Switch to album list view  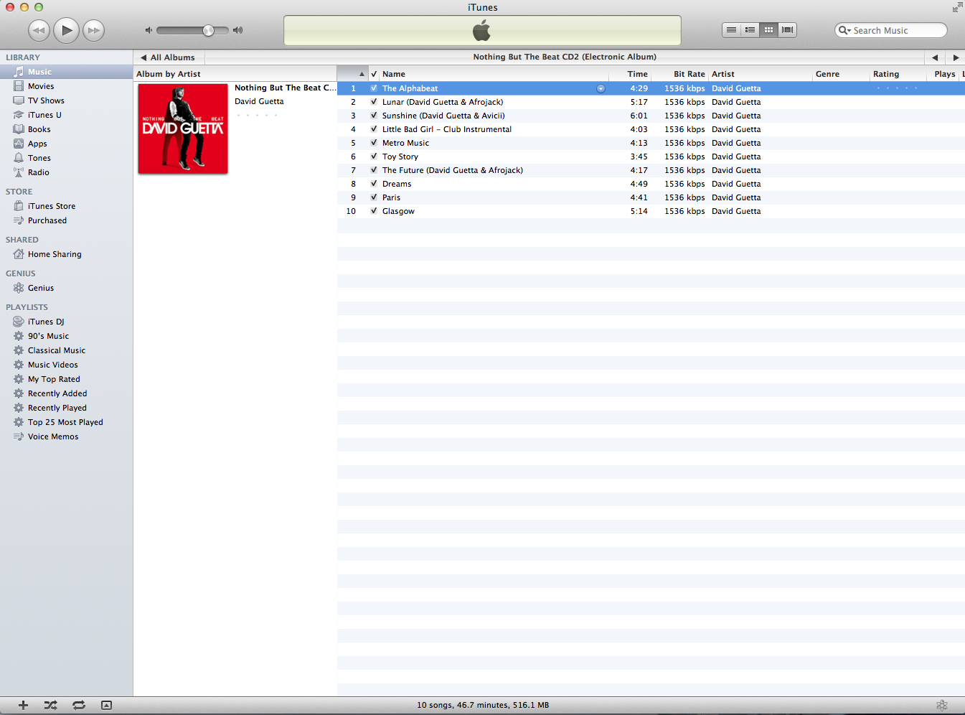click(x=750, y=30)
